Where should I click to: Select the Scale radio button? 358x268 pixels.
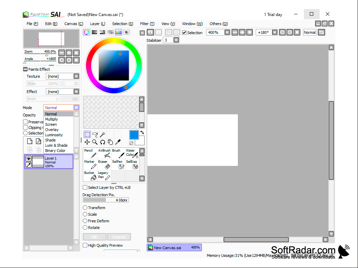pos(85,214)
